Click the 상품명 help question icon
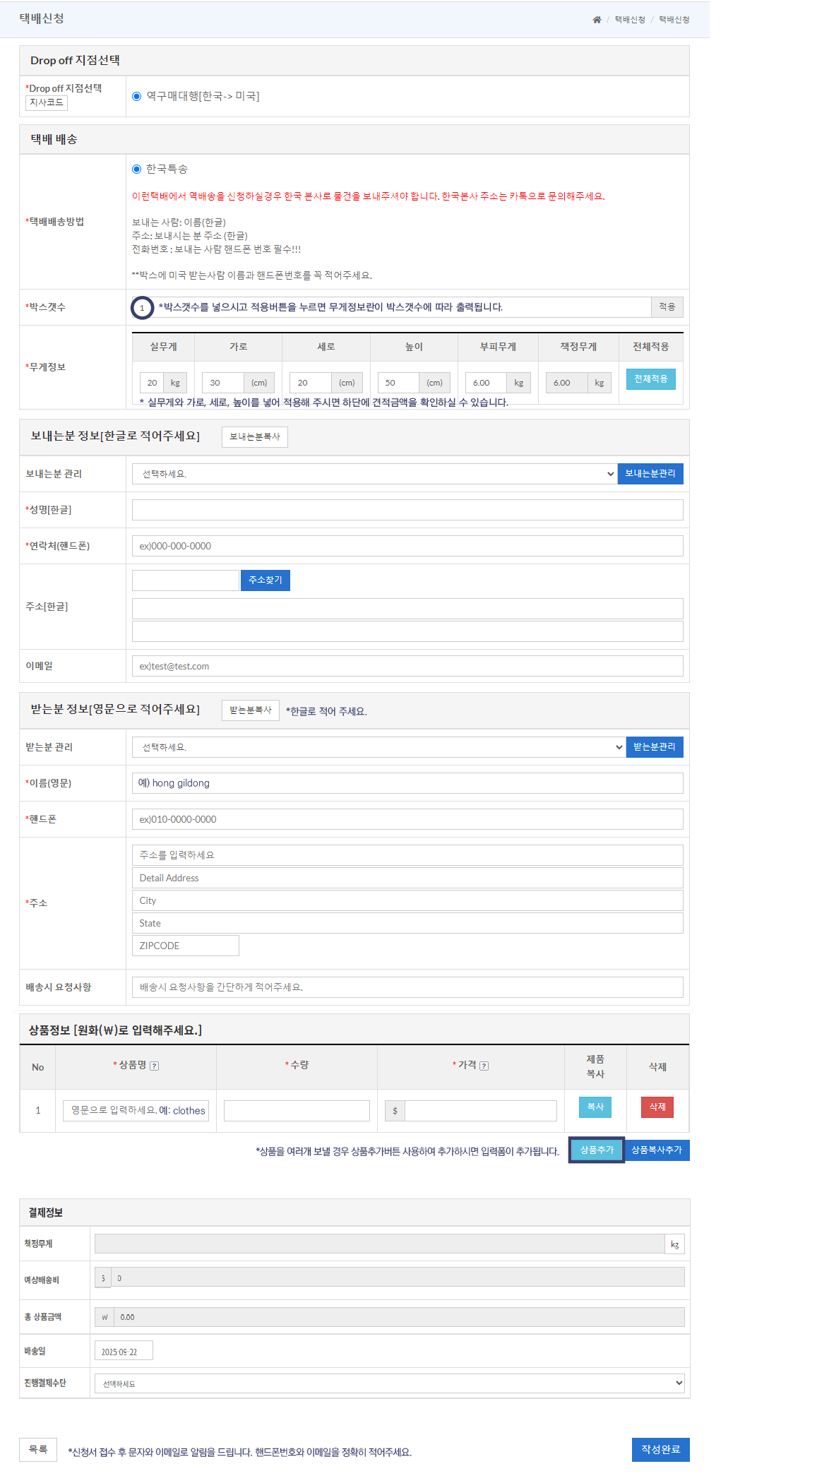Image resolution: width=829 pixels, height=1483 pixels. pos(155,1066)
